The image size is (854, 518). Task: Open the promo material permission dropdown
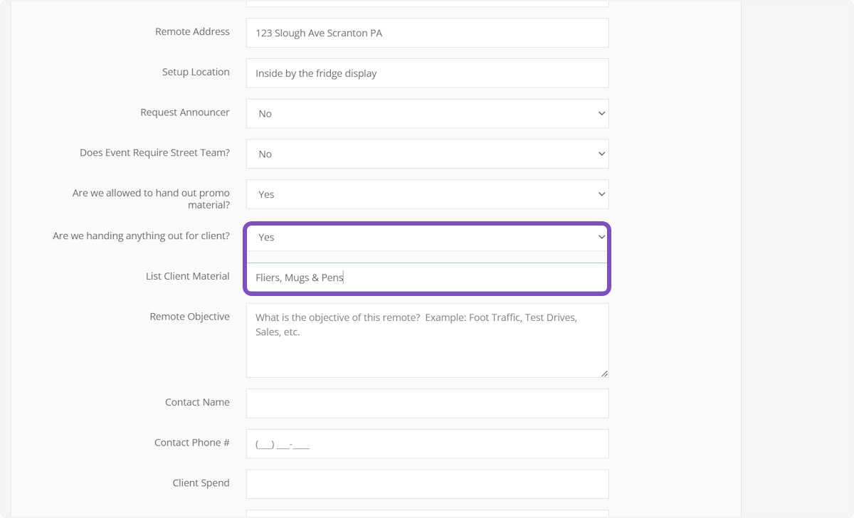pyautogui.click(x=427, y=194)
